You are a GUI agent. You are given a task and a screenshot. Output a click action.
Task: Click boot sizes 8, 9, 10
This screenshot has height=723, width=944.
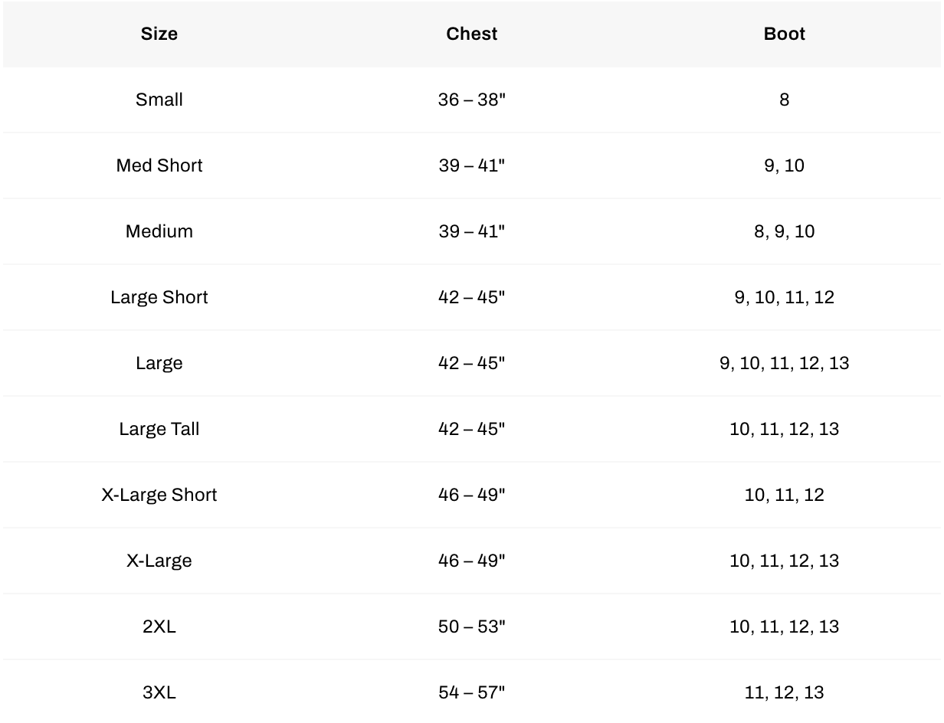tap(785, 231)
